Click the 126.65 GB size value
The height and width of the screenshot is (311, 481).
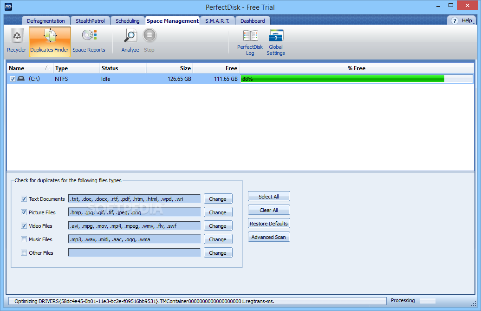click(x=180, y=79)
